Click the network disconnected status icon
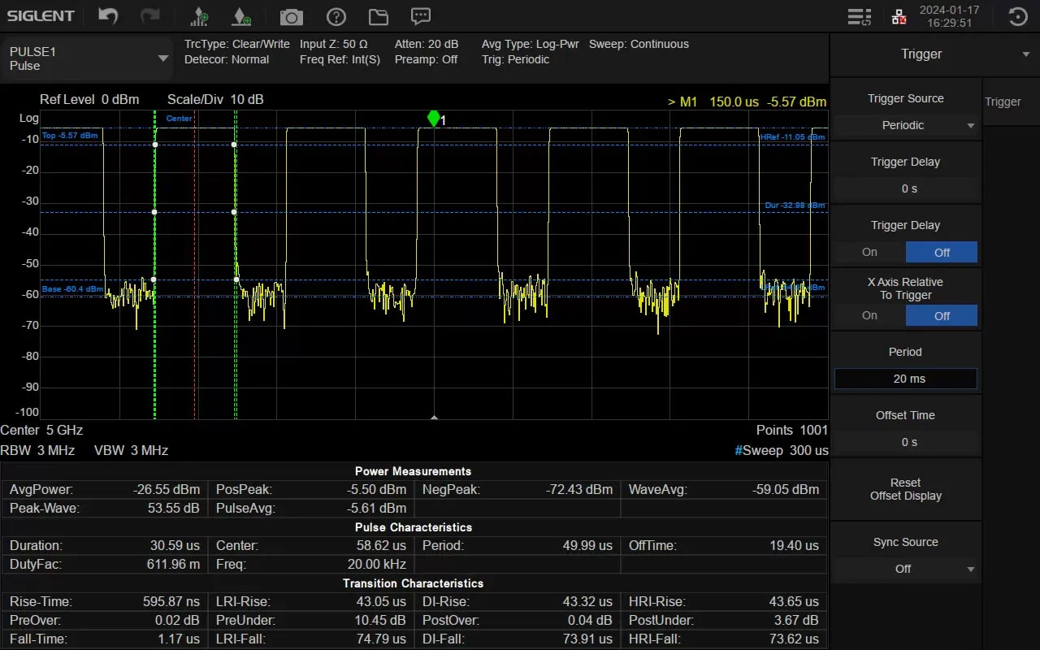 click(899, 16)
